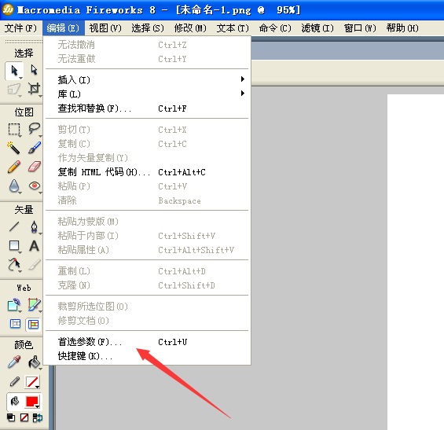
Task: Click the Swap stroke and fill colors icon
Action: (38, 418)
